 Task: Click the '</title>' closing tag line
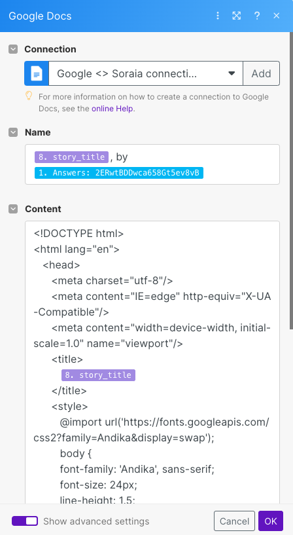(x=69, y=390)
